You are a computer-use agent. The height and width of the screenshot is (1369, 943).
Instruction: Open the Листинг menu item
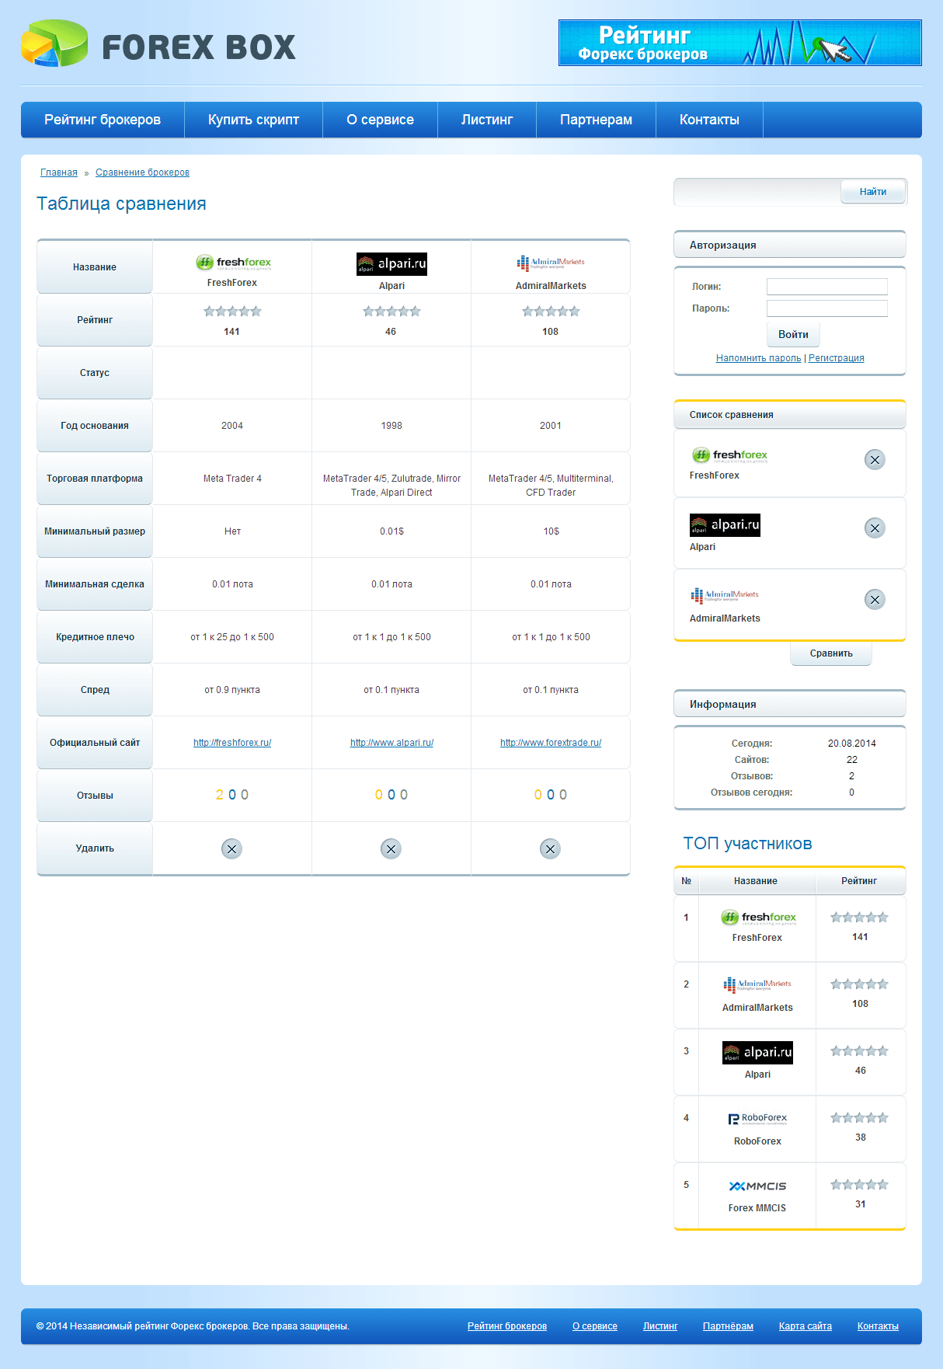point(487,120)
